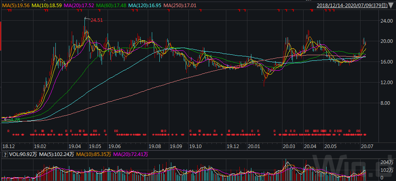Click the volume panel help question-mark icon
This screenshot has width=396, height=181.
(x=5, y=154)
